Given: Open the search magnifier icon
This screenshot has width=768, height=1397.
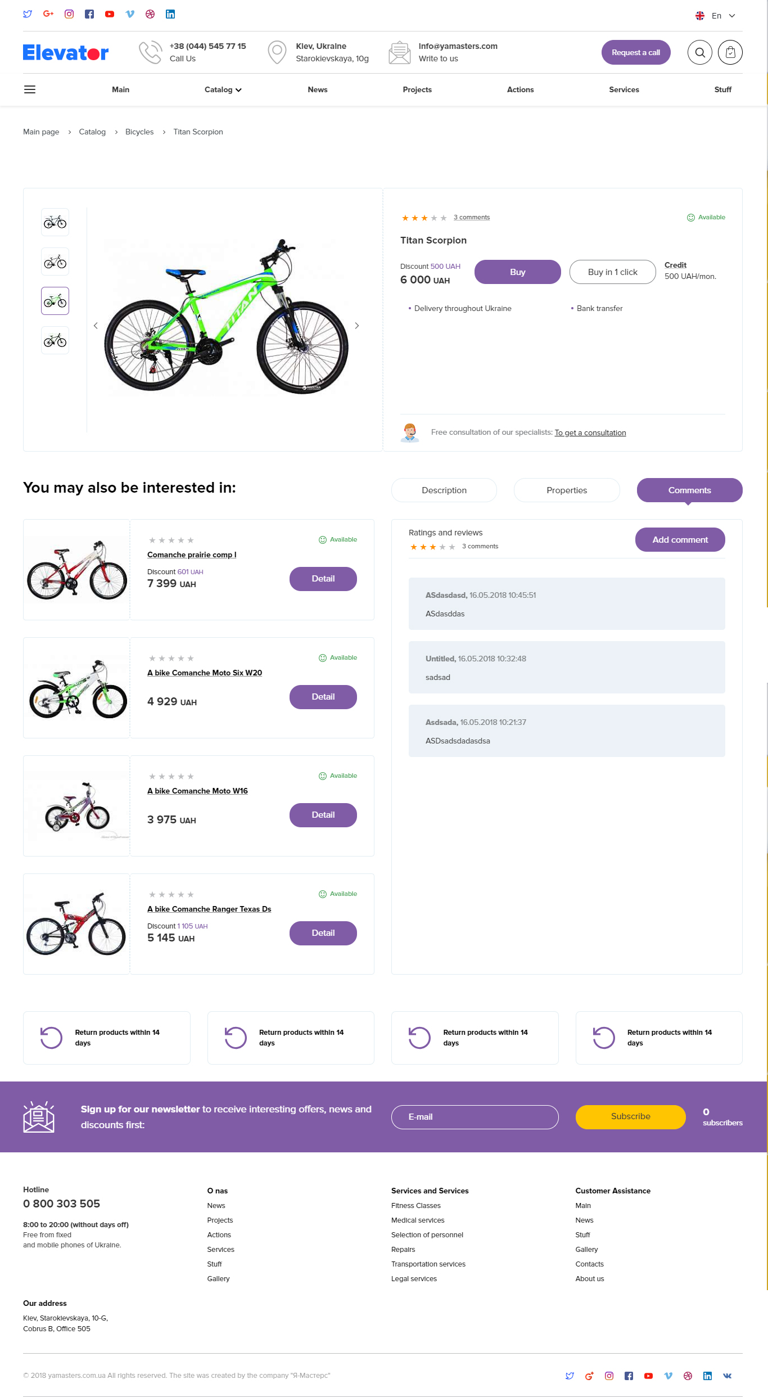Looking at the screenshot, I should pos(699,52).
